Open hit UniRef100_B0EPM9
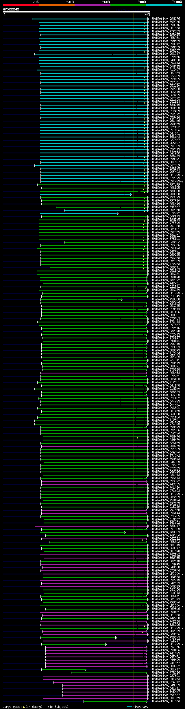The image size is (185, 709). point(166,698)
